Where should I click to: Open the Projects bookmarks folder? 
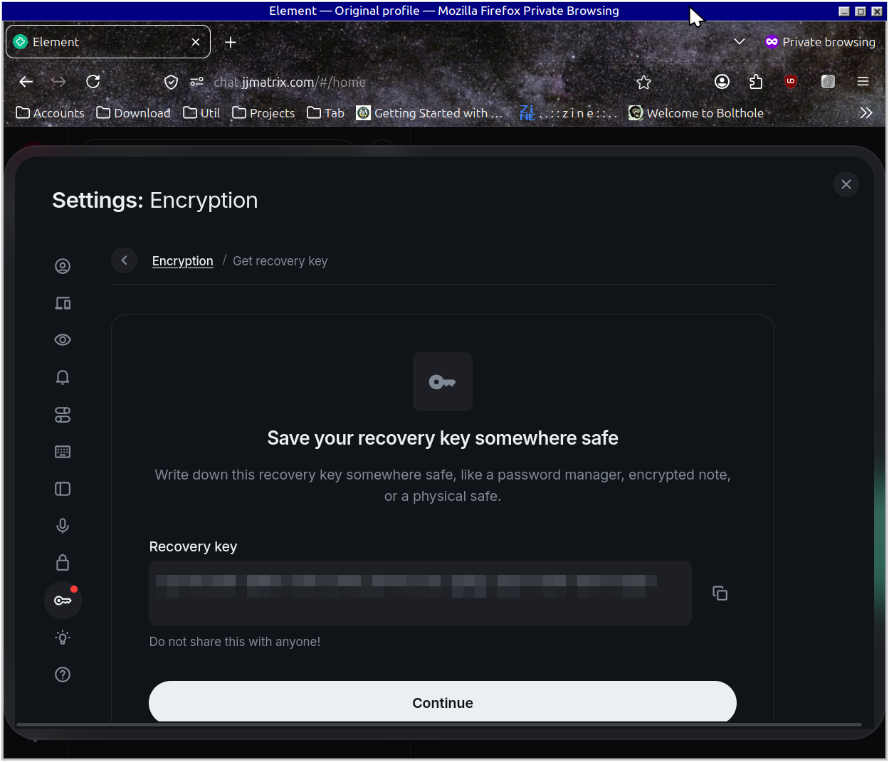click(263, 113)
